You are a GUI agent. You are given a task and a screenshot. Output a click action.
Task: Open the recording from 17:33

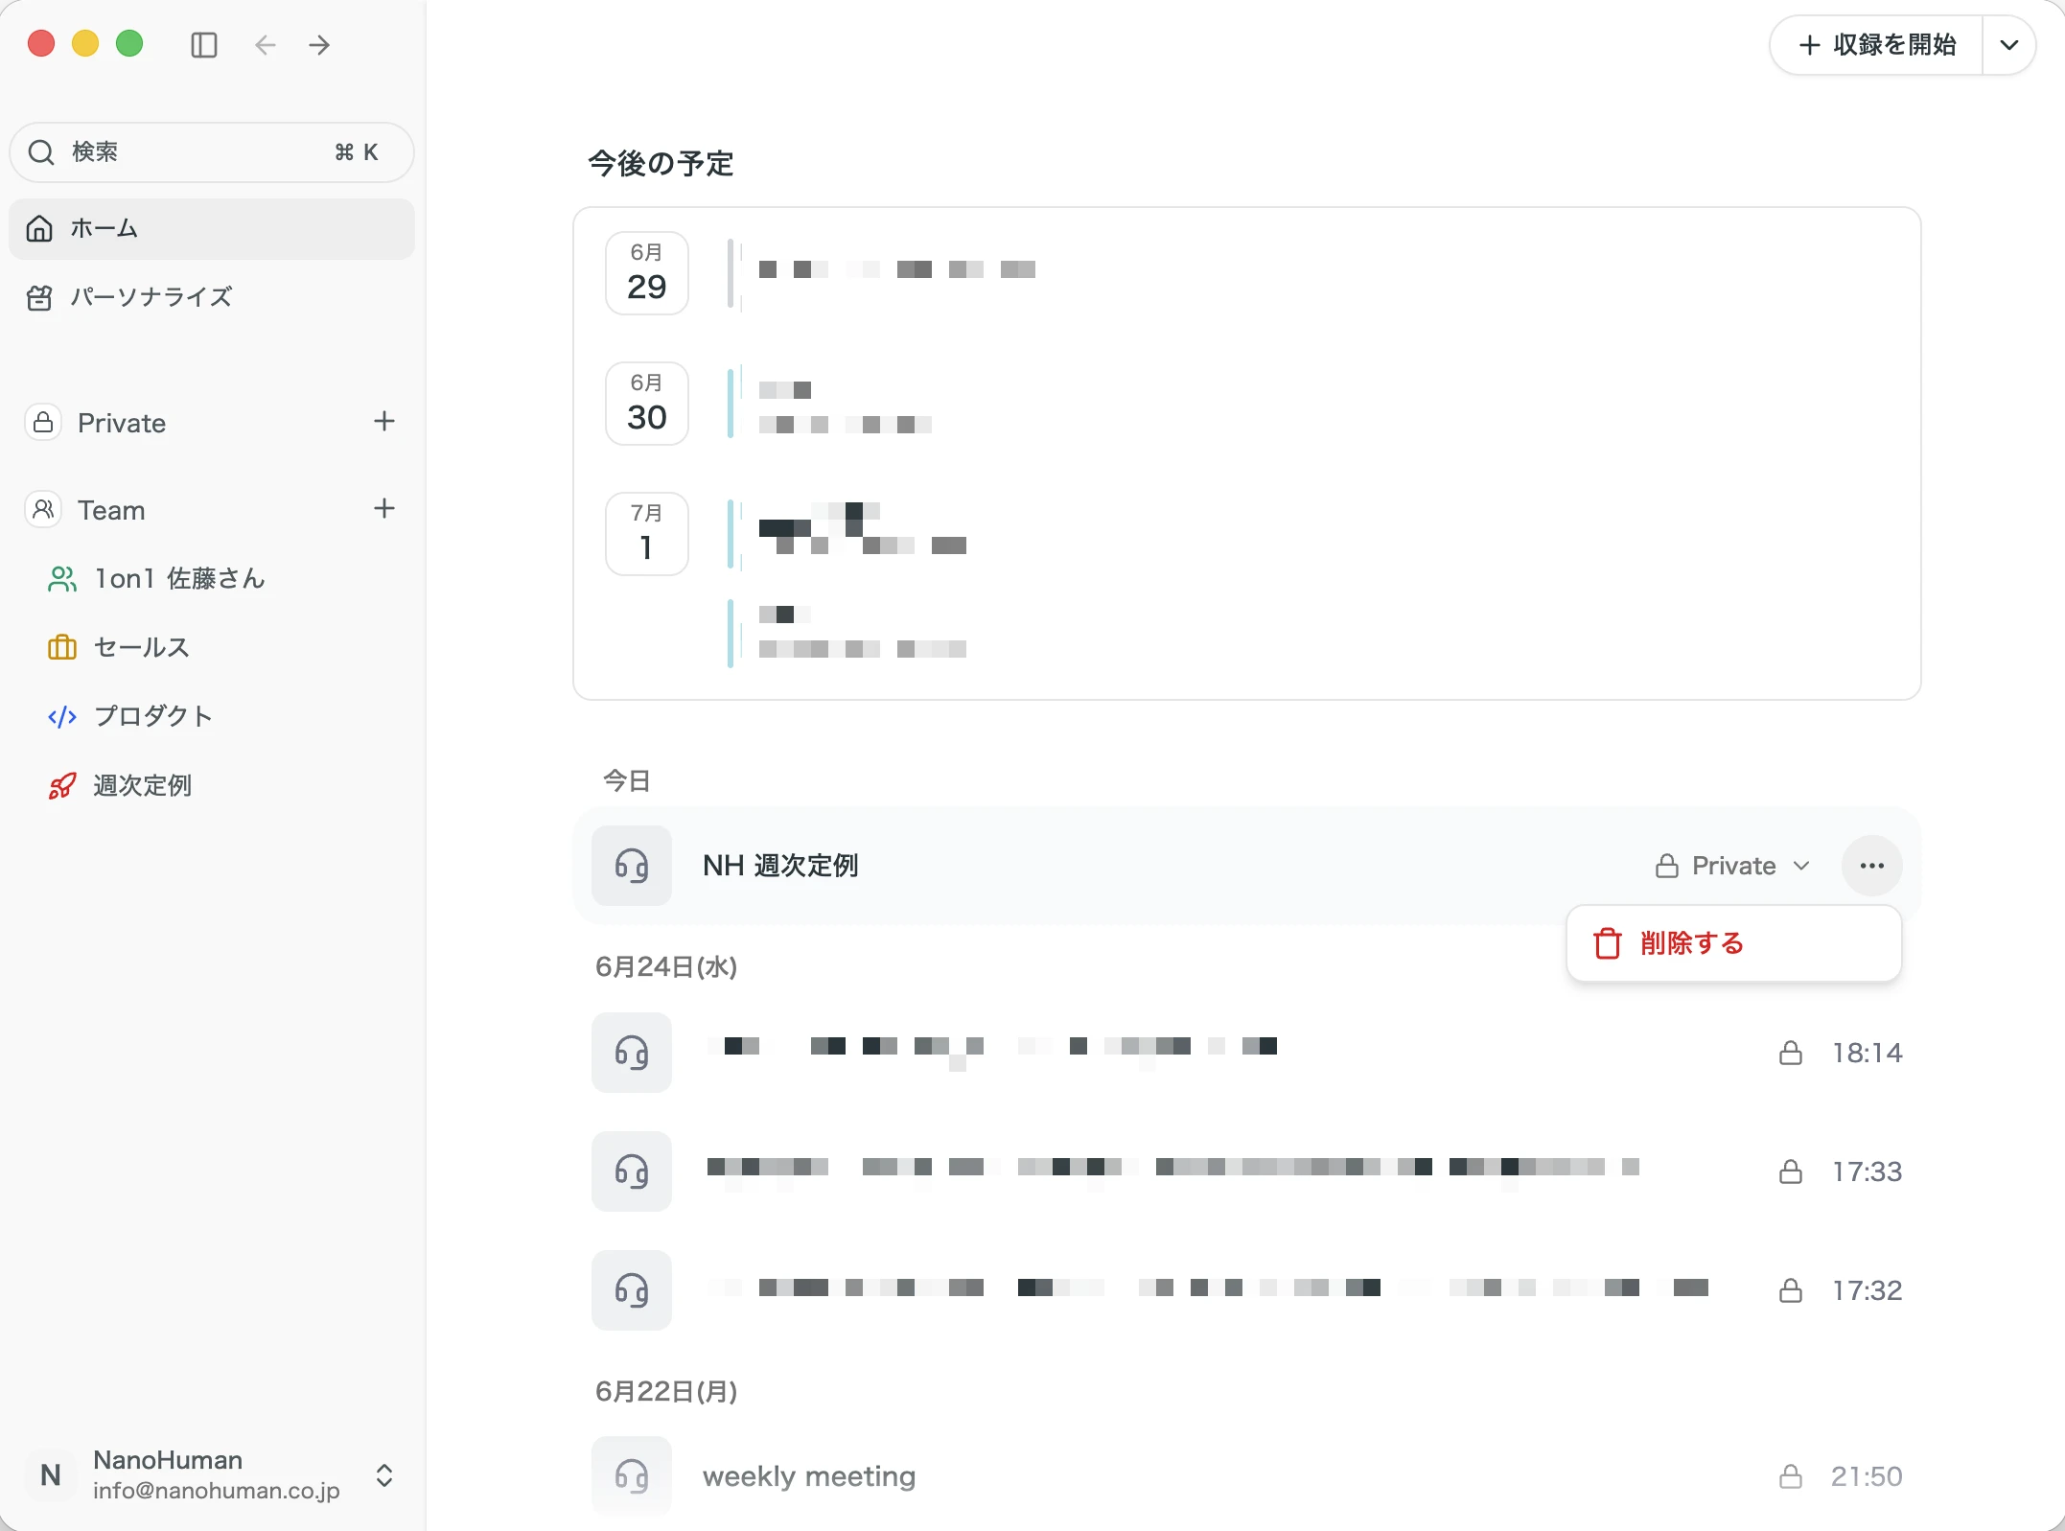(1246, 1172)
